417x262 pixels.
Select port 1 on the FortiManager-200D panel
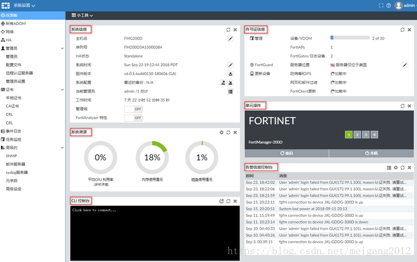[x=349, y=135]
